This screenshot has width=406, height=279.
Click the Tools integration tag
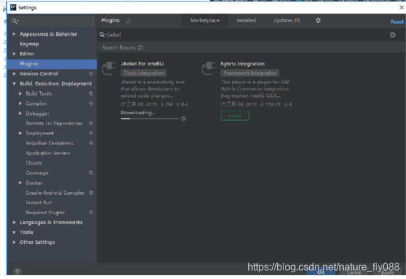(x=144, y=73)
